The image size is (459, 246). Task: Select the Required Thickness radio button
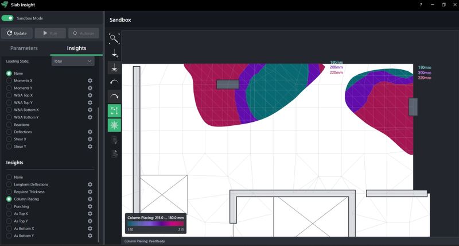click(9, 192)
